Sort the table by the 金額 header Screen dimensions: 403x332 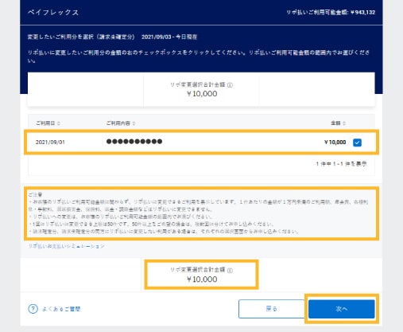point(335,123)
